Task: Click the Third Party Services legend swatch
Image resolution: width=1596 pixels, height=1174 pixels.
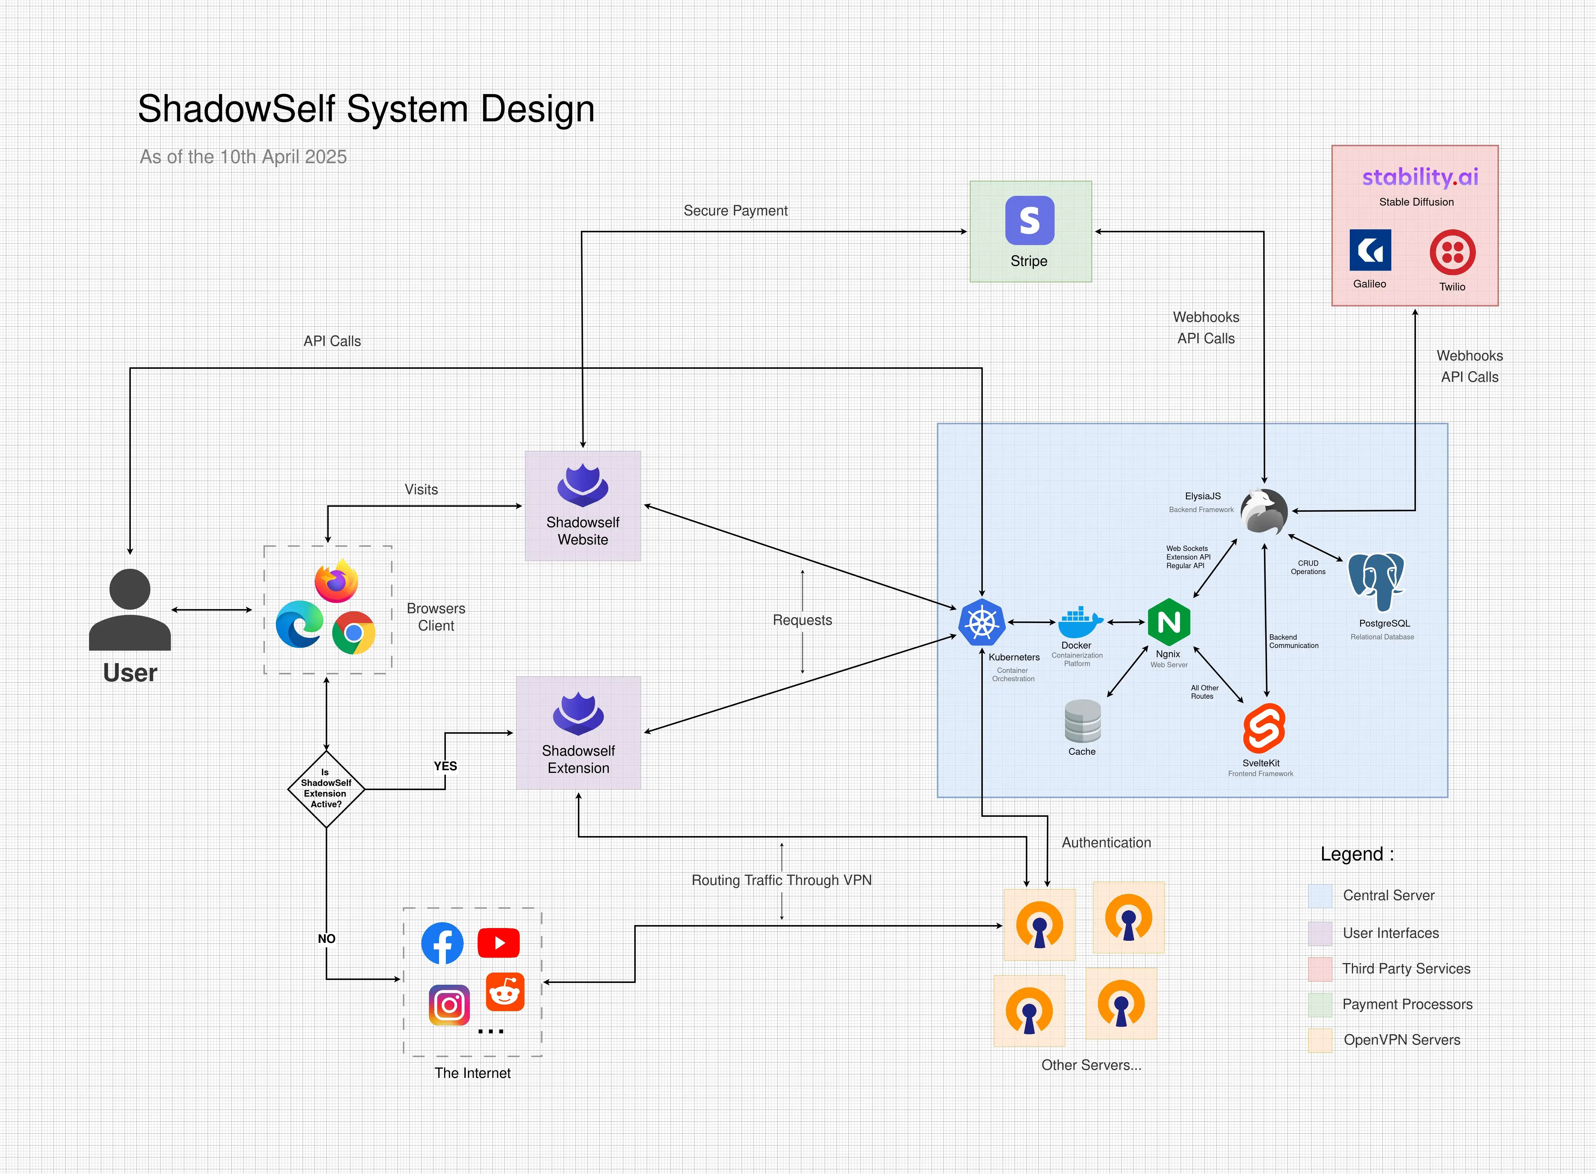Action: [1320, 969]
